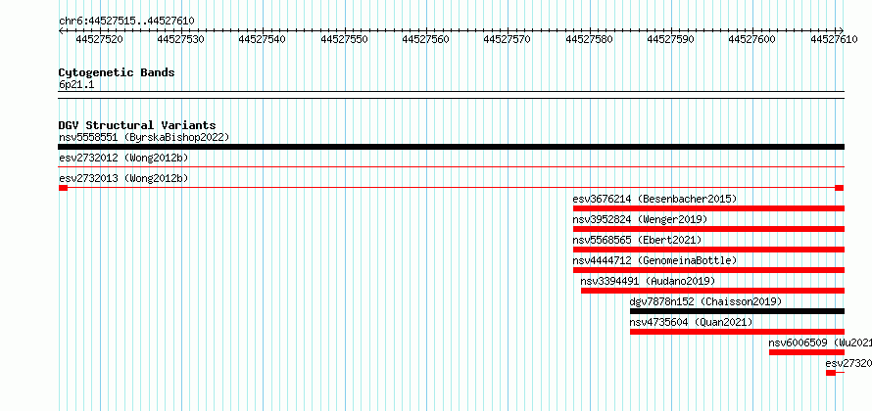Click ruler position 44527560
The image size is (872, 411).
(x=426, y=39)
